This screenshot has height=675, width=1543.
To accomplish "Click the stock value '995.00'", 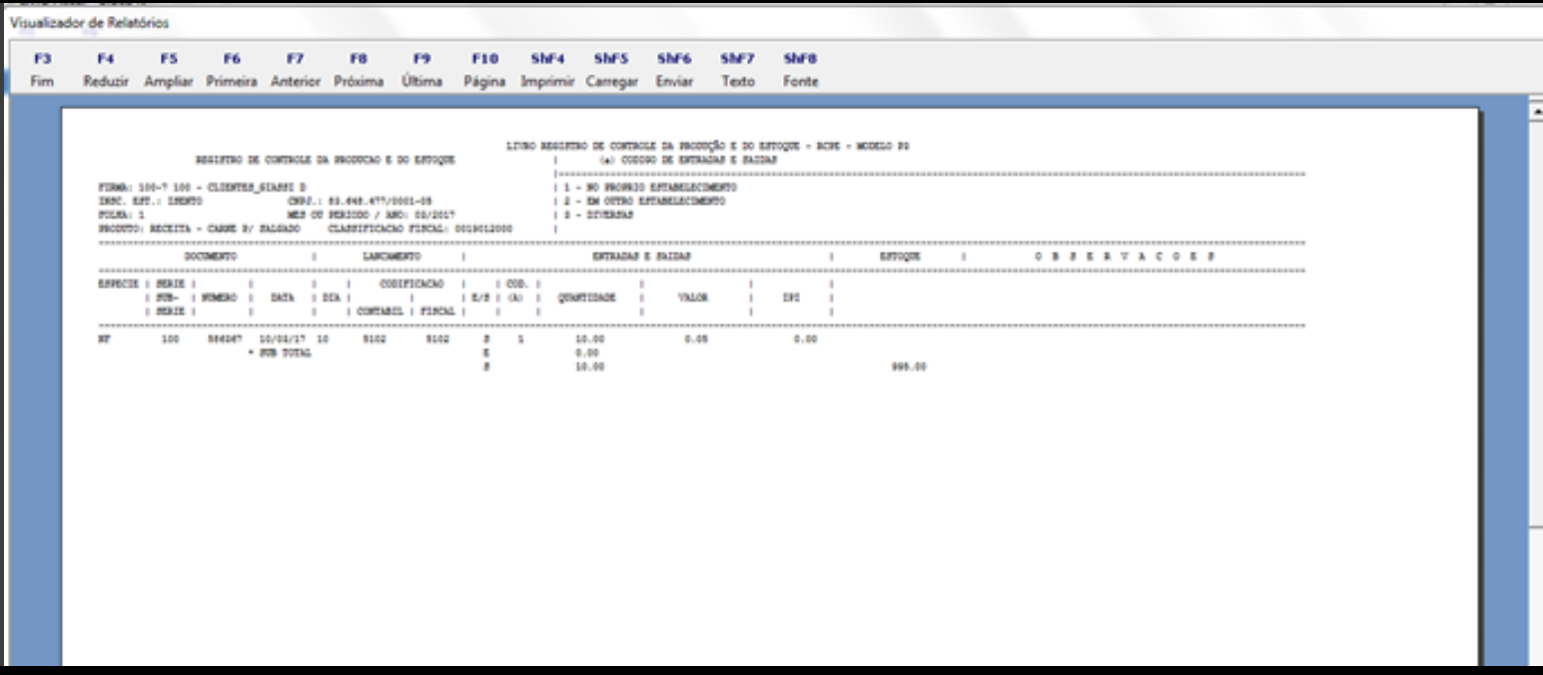I will (x=910, y=366).
